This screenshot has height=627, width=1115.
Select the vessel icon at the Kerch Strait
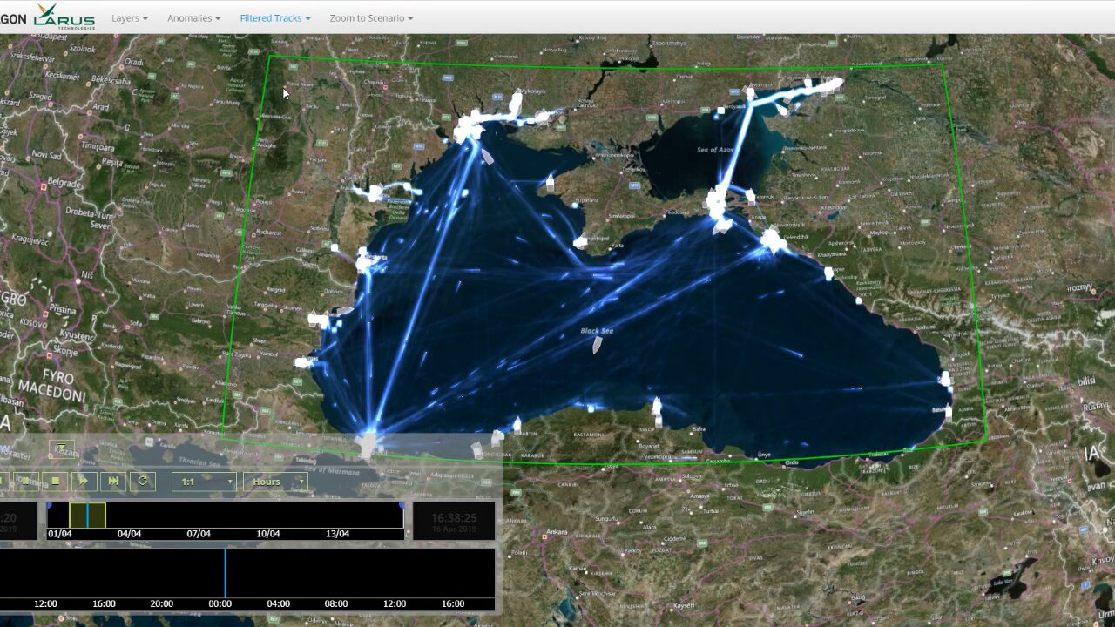pos(721,226)
